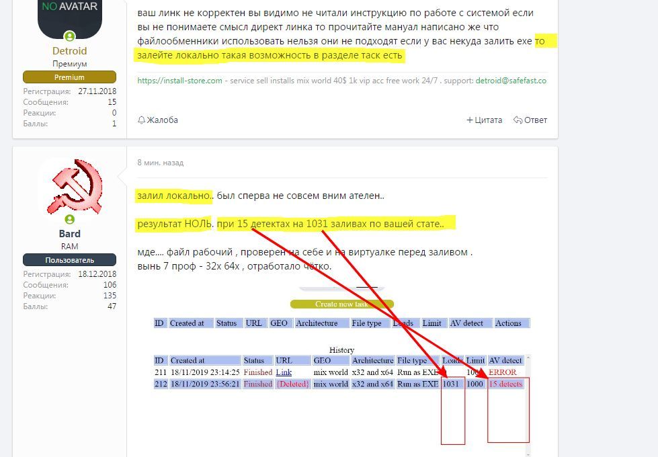Click Detroid's Premium badge
Image resolution: width=658 pixels, height=457 pixels.
69,77
